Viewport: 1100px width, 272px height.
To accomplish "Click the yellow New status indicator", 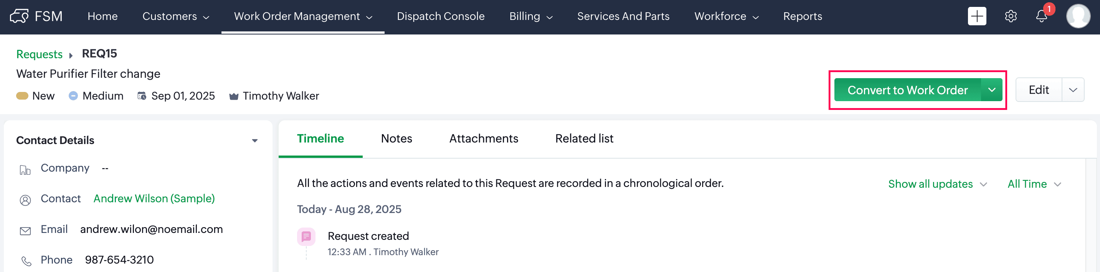I will point(22,96).
